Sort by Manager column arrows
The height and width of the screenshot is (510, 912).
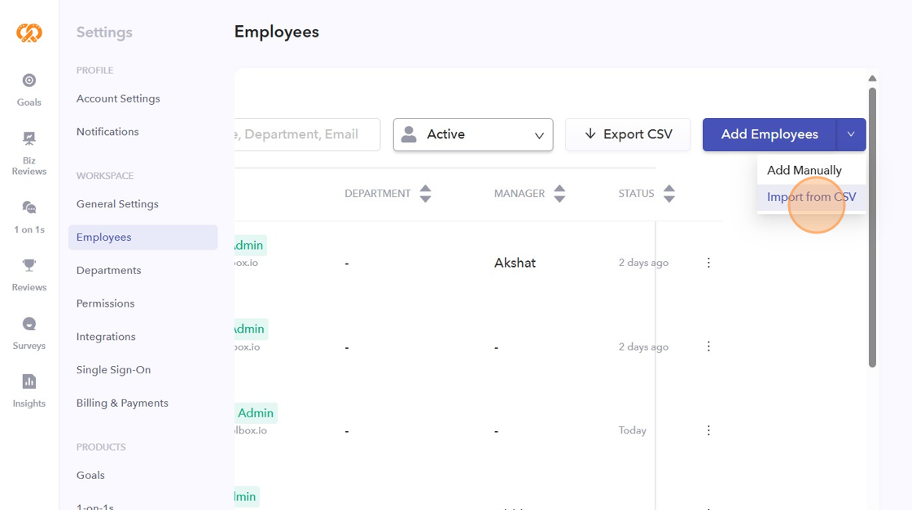(x=559, y=194)
